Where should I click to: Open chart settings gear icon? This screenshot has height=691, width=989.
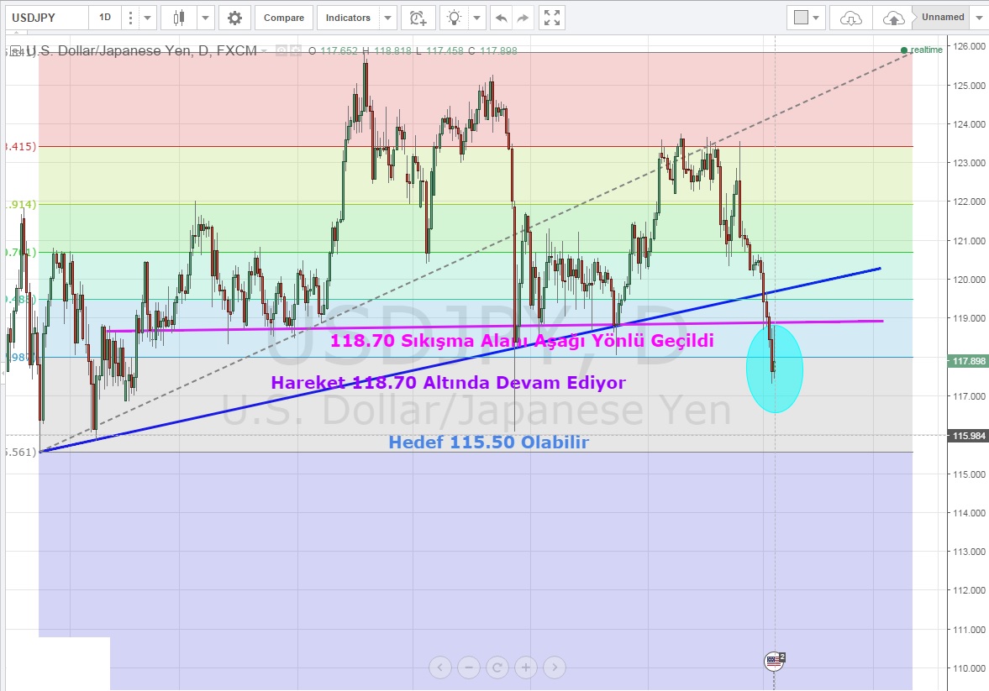(234, 18)
